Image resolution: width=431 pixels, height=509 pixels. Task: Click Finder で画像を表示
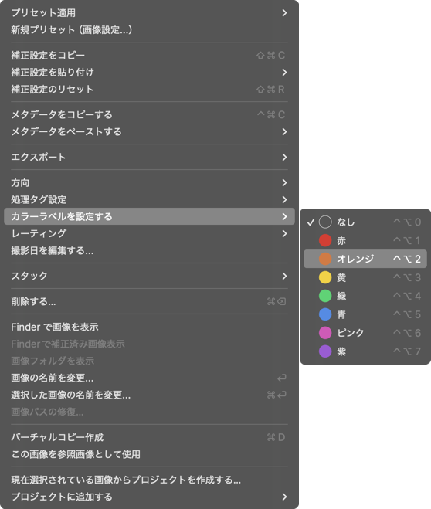149,327
